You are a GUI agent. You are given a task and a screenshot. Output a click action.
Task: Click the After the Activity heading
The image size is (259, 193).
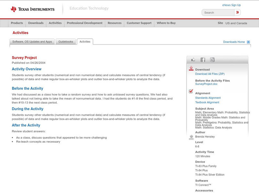[26, 125]
